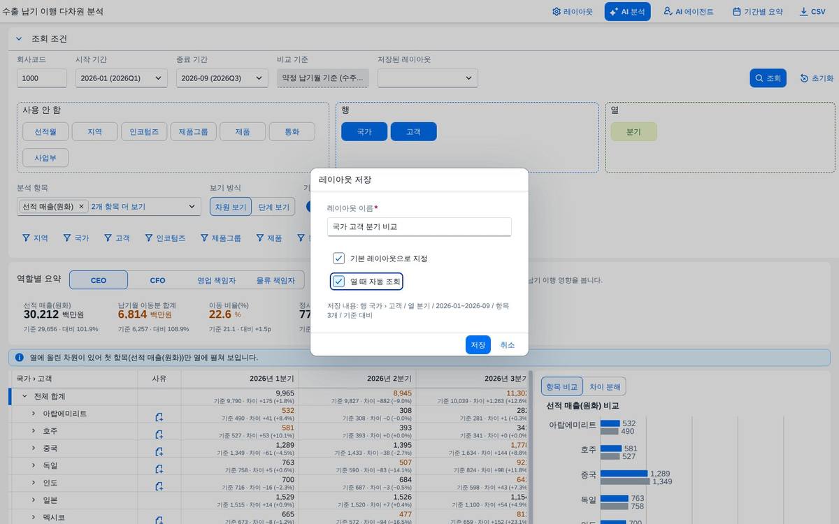
Task: Click the info icon in the blue notice bar
Action: click(20, 357)
